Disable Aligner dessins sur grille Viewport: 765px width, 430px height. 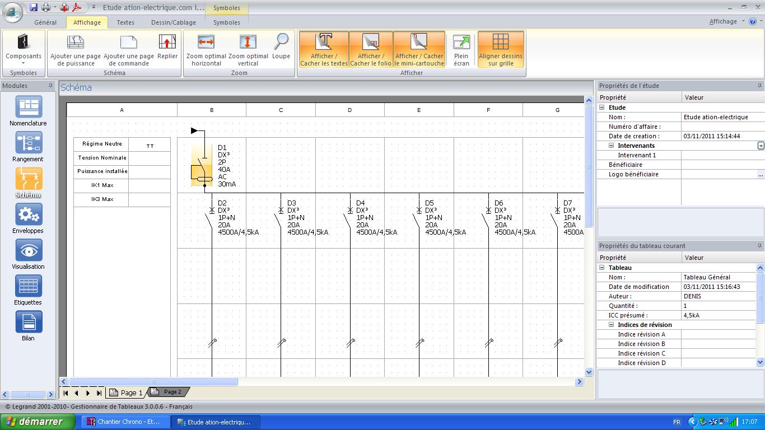click(x=500, y=49)
